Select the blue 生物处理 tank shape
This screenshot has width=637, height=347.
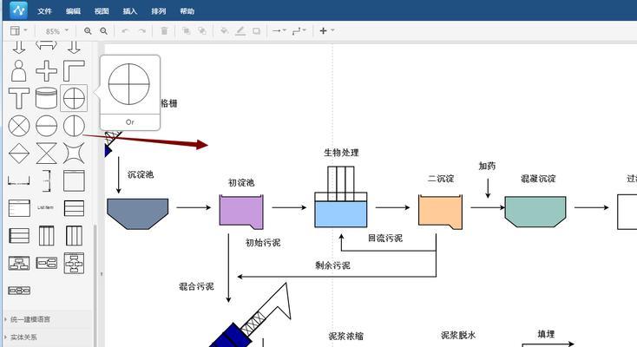(x=341, y=214)
